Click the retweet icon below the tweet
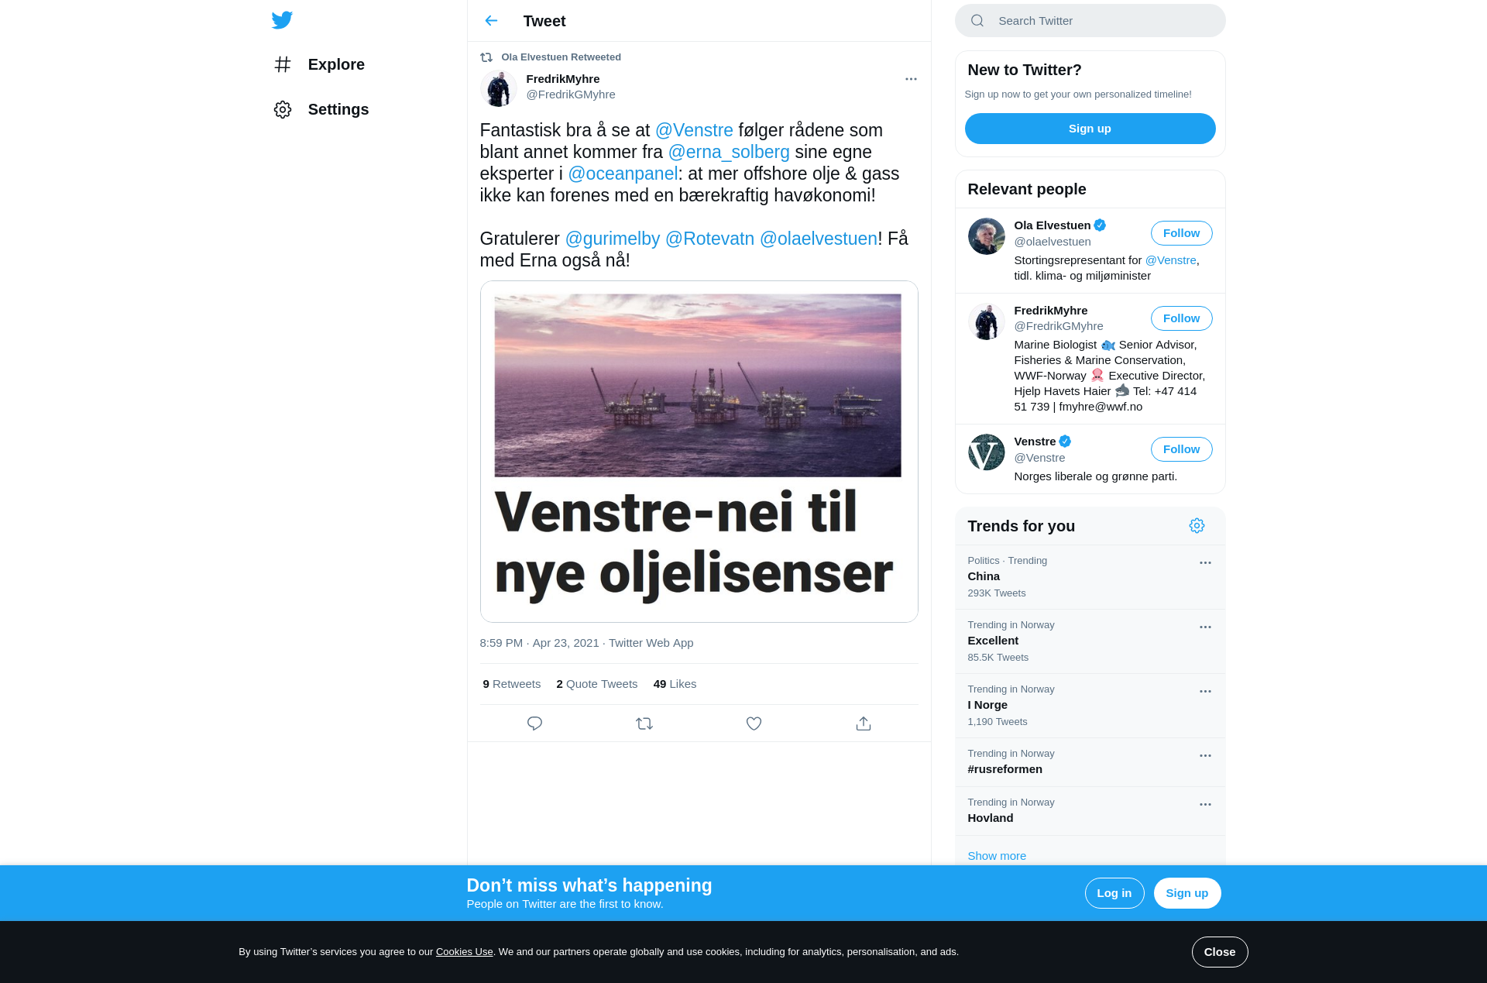1487x983 pixels. (644, 724)
